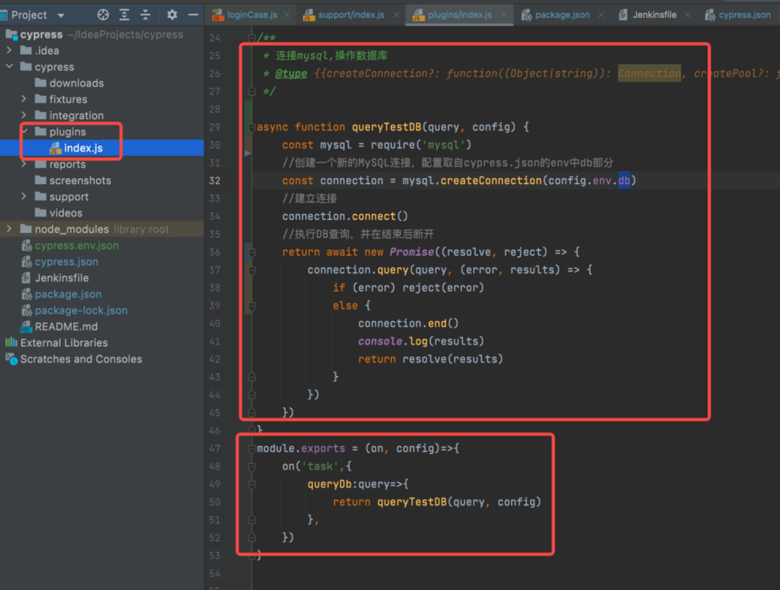Expand the .idea folder
780x590 pixels.
(x=9, y=50)
